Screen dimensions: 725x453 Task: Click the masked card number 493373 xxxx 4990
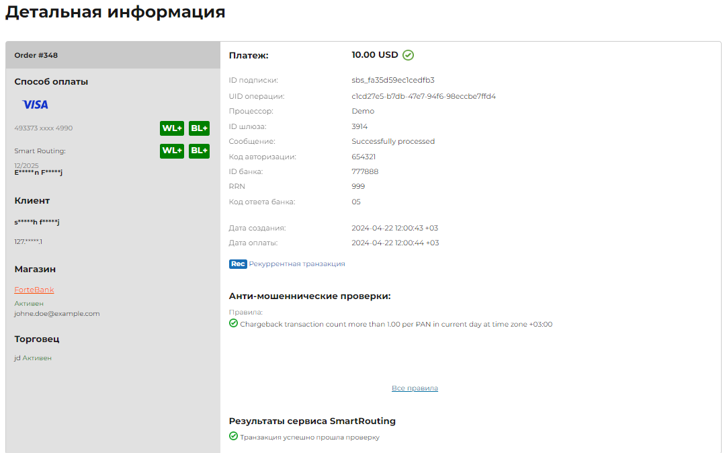point(44,128)
